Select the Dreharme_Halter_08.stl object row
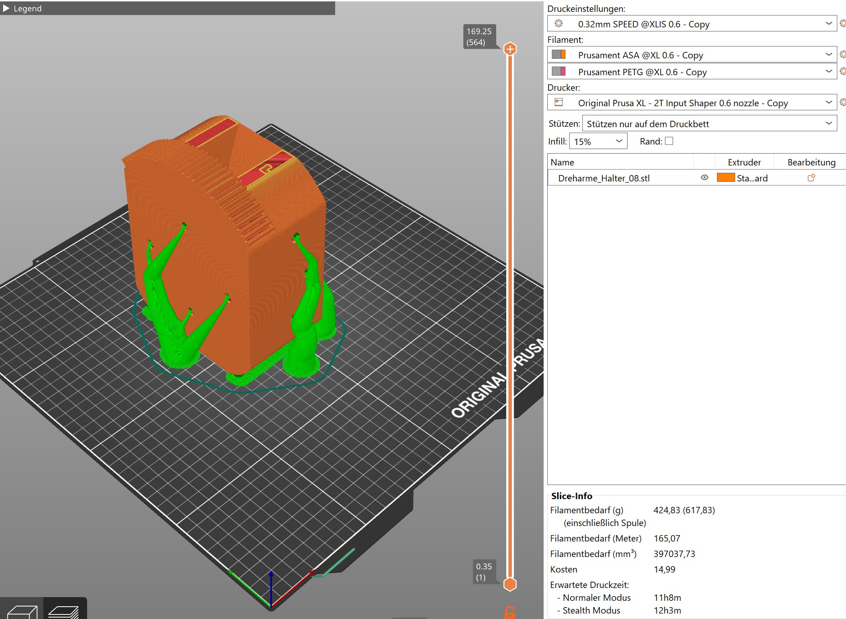846x619 pixels. pyautogui.click(x=697, y=178)
